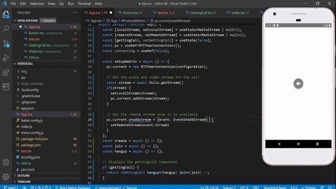
Task: Open the File menu
Action: 13,4
